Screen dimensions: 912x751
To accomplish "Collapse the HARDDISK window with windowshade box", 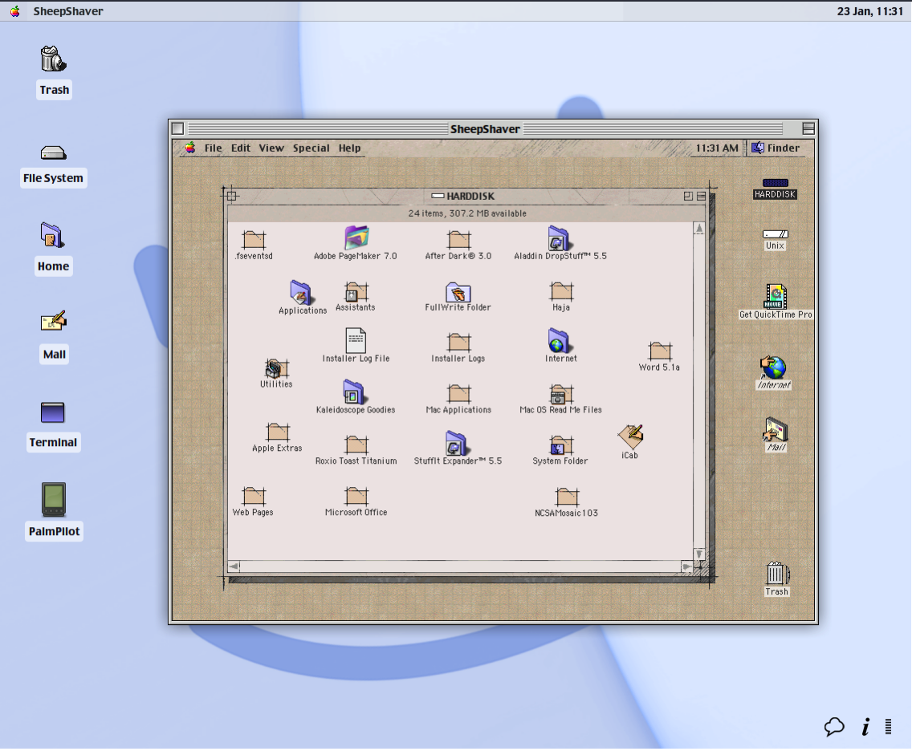I will pos(702,197).
